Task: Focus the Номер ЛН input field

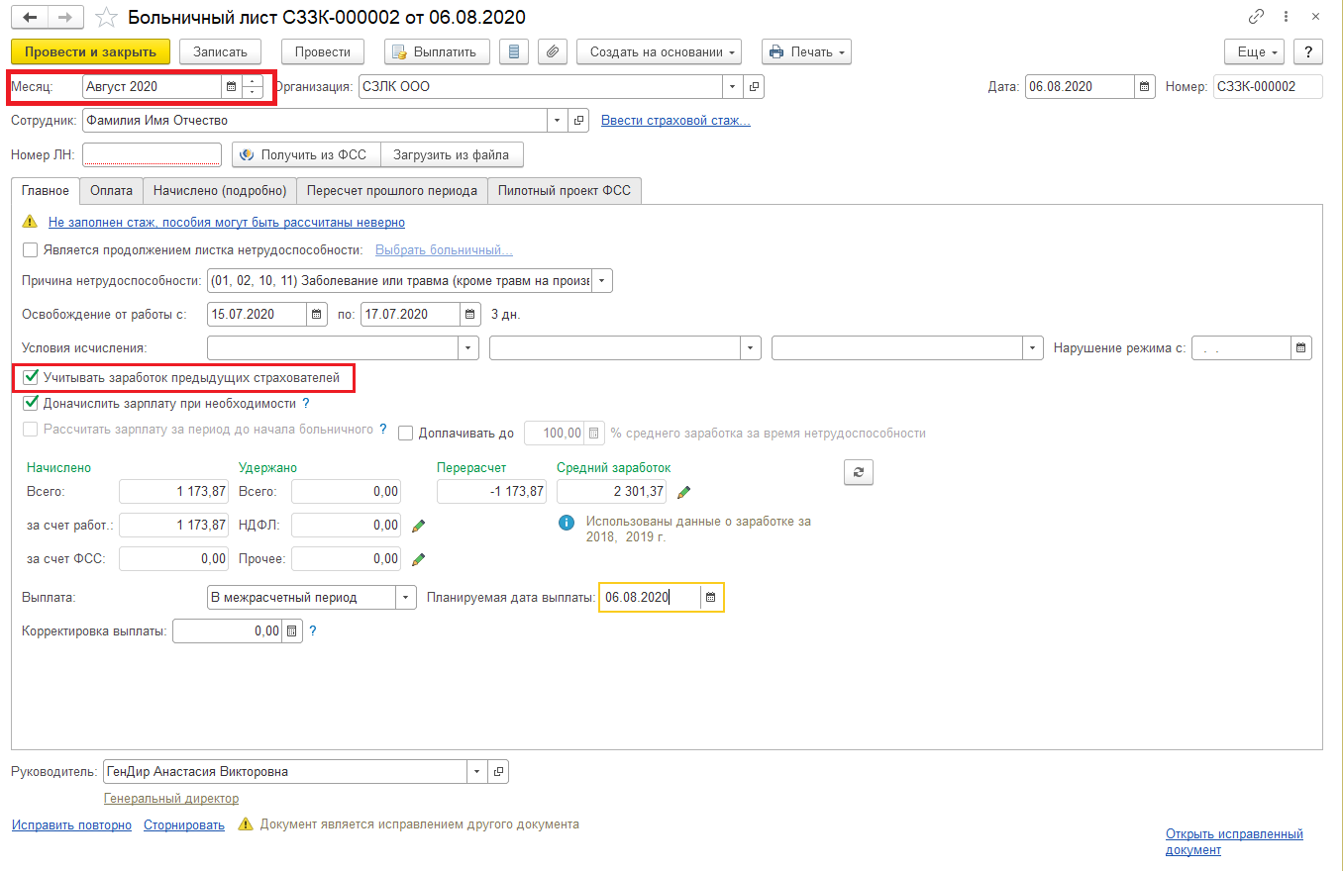Action: (153, 154)
